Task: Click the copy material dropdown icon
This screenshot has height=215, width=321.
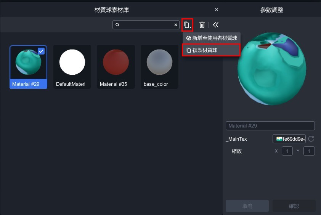Action: (187, 25)
